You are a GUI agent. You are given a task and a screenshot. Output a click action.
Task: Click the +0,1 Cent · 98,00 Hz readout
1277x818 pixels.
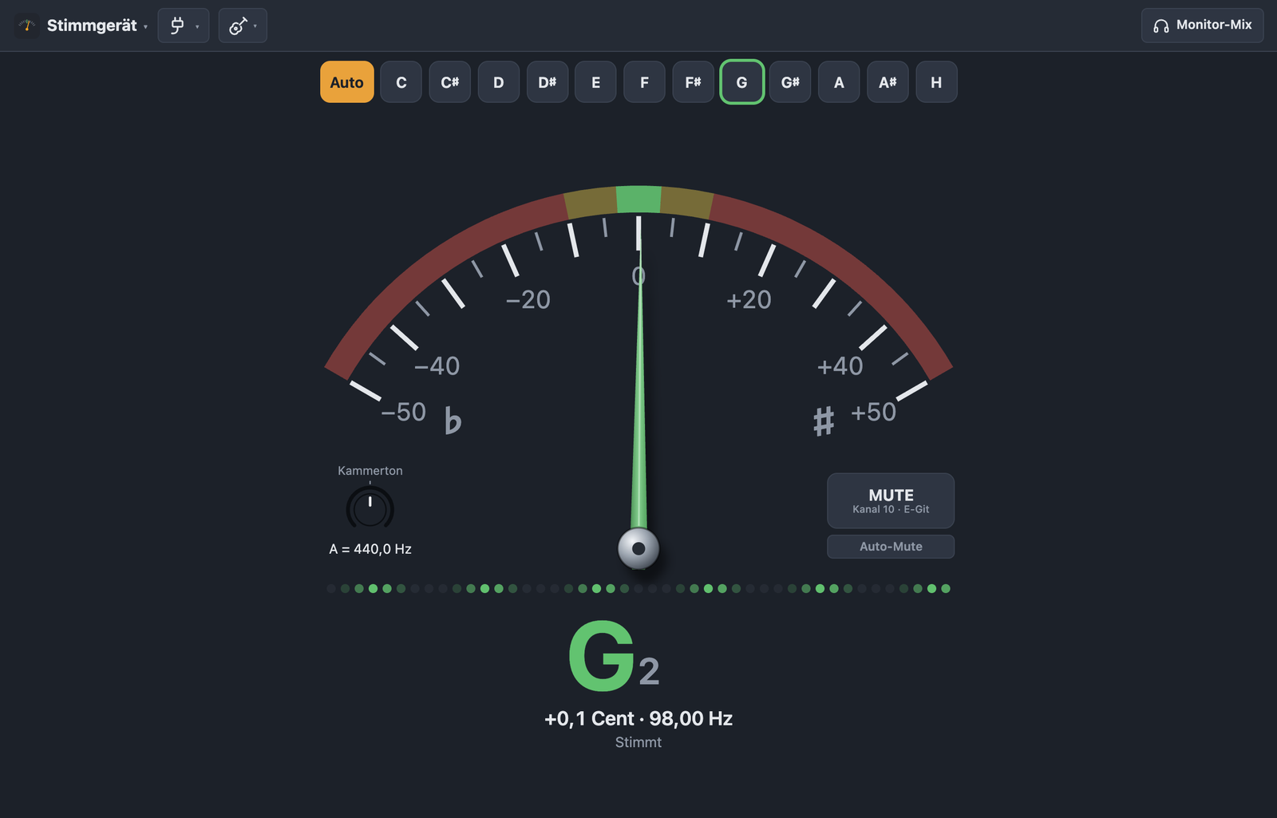[638, 718]
